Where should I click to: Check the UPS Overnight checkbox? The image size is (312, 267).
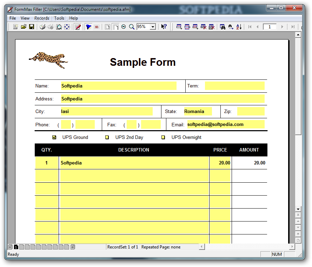pyautogui.click(x=163, y=137)
